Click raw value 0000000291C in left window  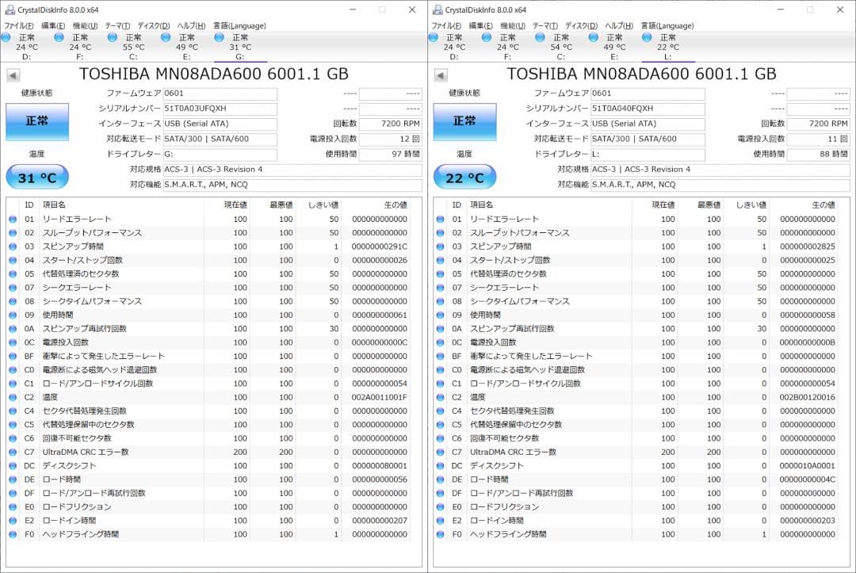[380, 246]
